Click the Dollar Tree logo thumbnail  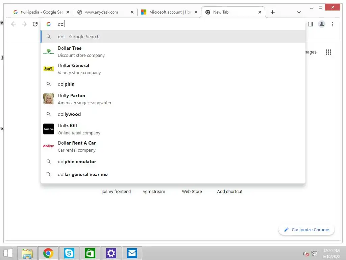(x=49, y=52)
